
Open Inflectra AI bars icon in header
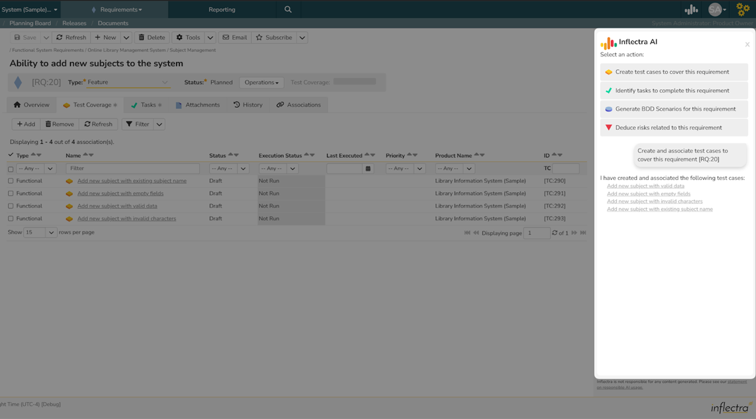point(691,9)
